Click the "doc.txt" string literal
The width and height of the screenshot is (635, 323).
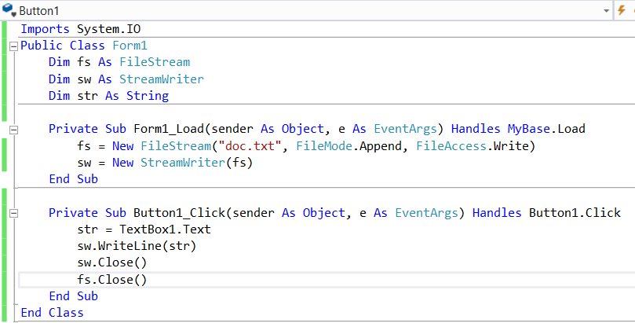coord(250,146)
